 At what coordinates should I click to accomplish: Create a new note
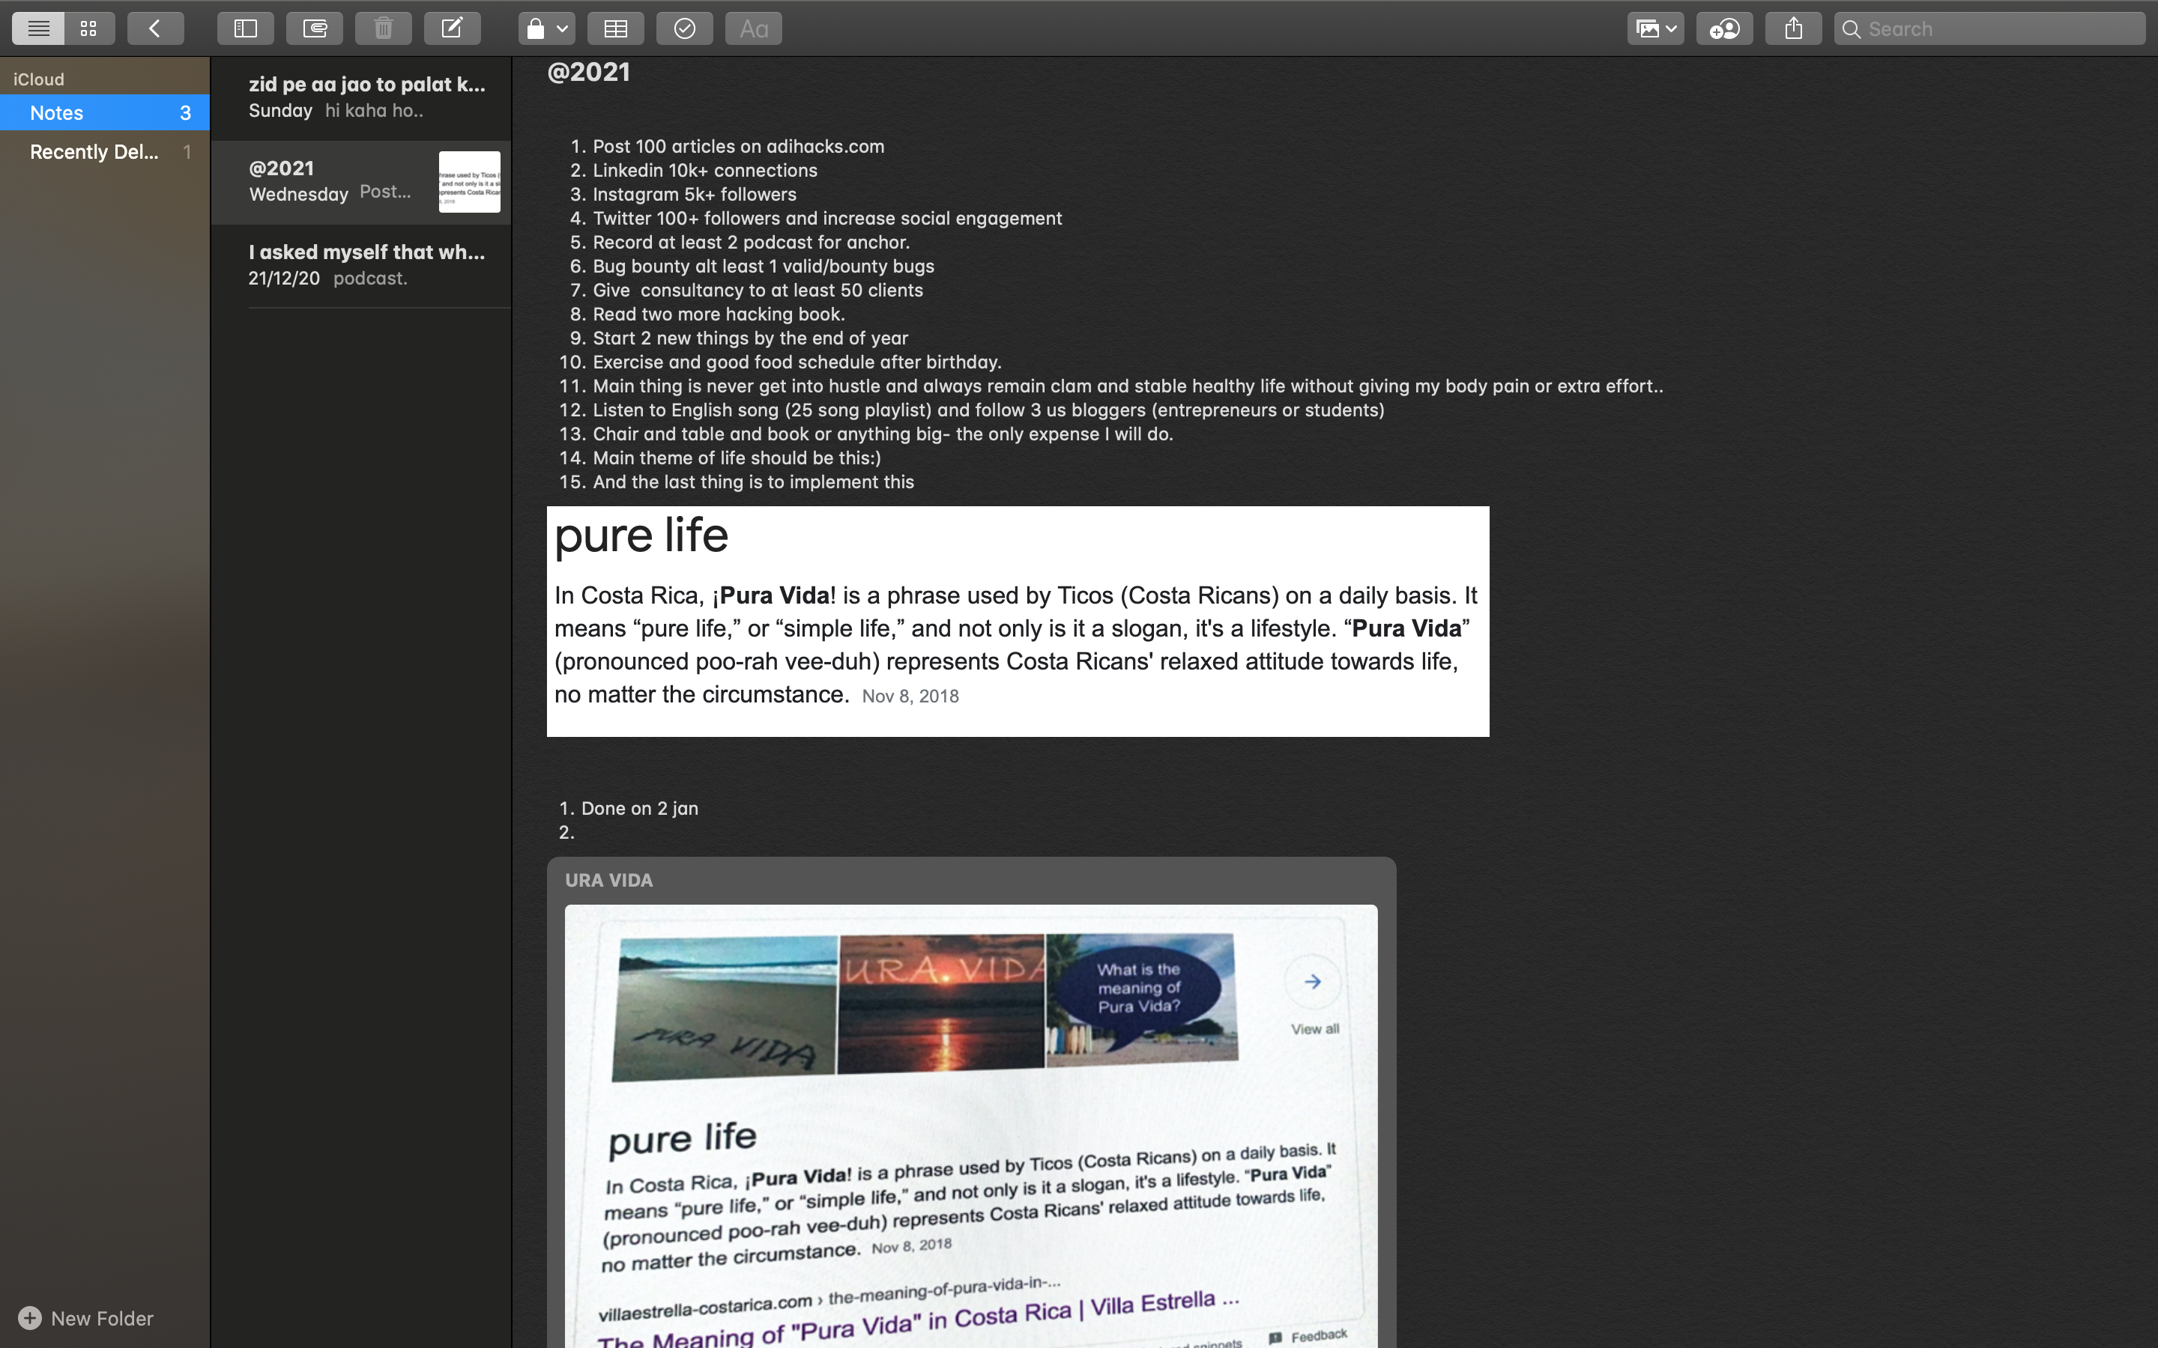[x=452, y=28]
